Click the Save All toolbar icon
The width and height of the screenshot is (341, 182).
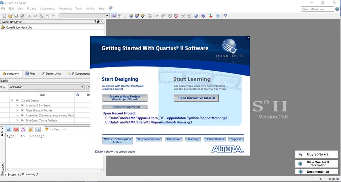(x=22, y=16)
